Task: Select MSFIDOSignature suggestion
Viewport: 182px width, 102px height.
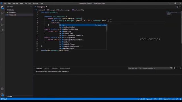Action: [83, 38]
